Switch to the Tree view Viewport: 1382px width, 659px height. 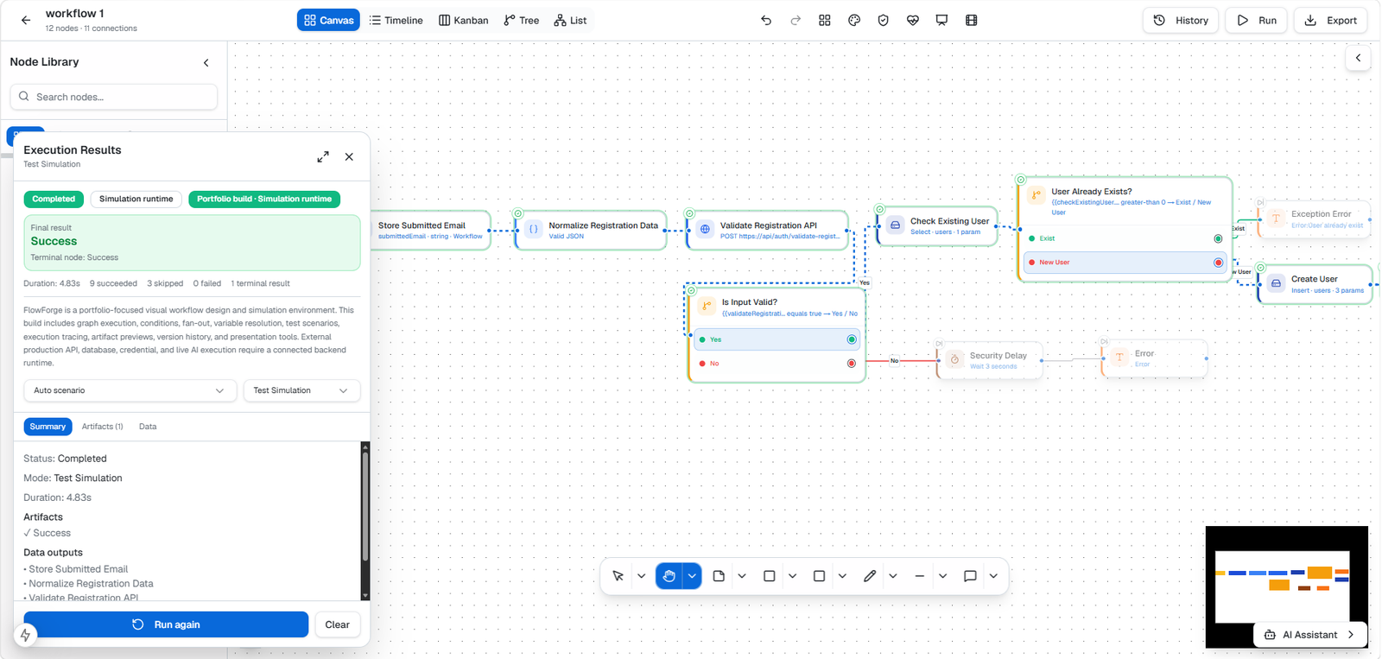point(522,20)
